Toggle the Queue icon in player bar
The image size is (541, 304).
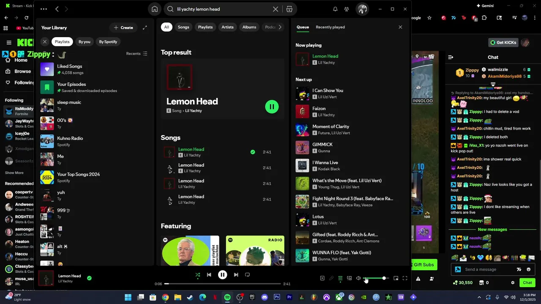pos(340,278)
